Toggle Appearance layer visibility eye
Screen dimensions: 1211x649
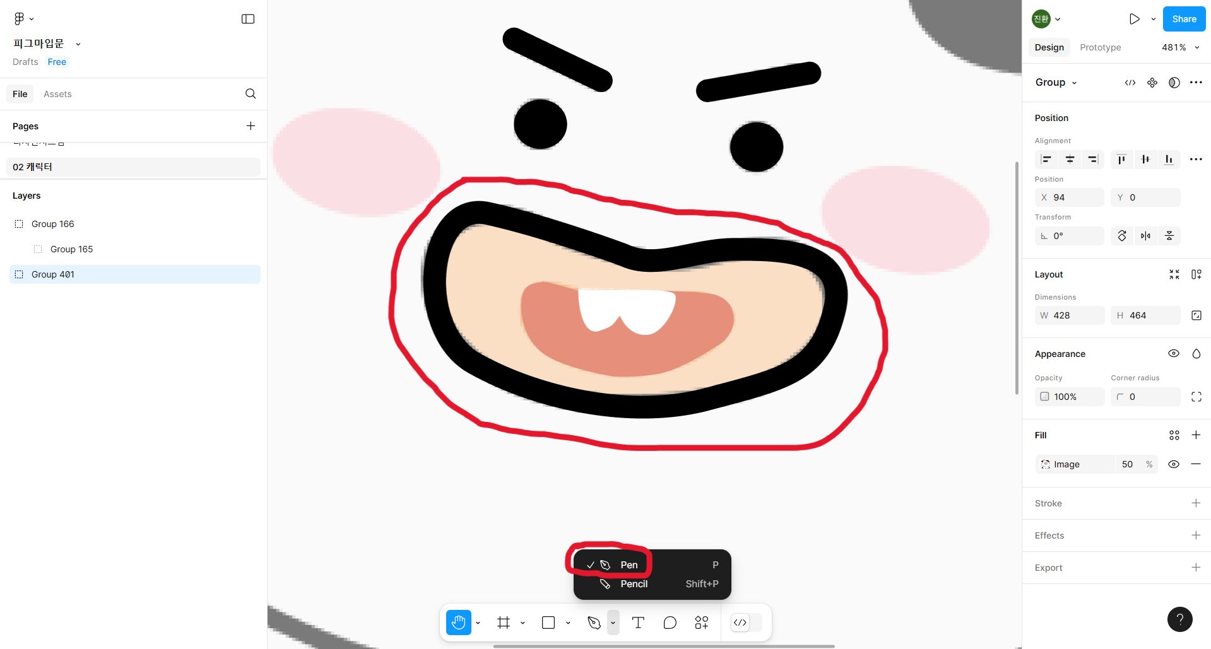pos(1173,354)
